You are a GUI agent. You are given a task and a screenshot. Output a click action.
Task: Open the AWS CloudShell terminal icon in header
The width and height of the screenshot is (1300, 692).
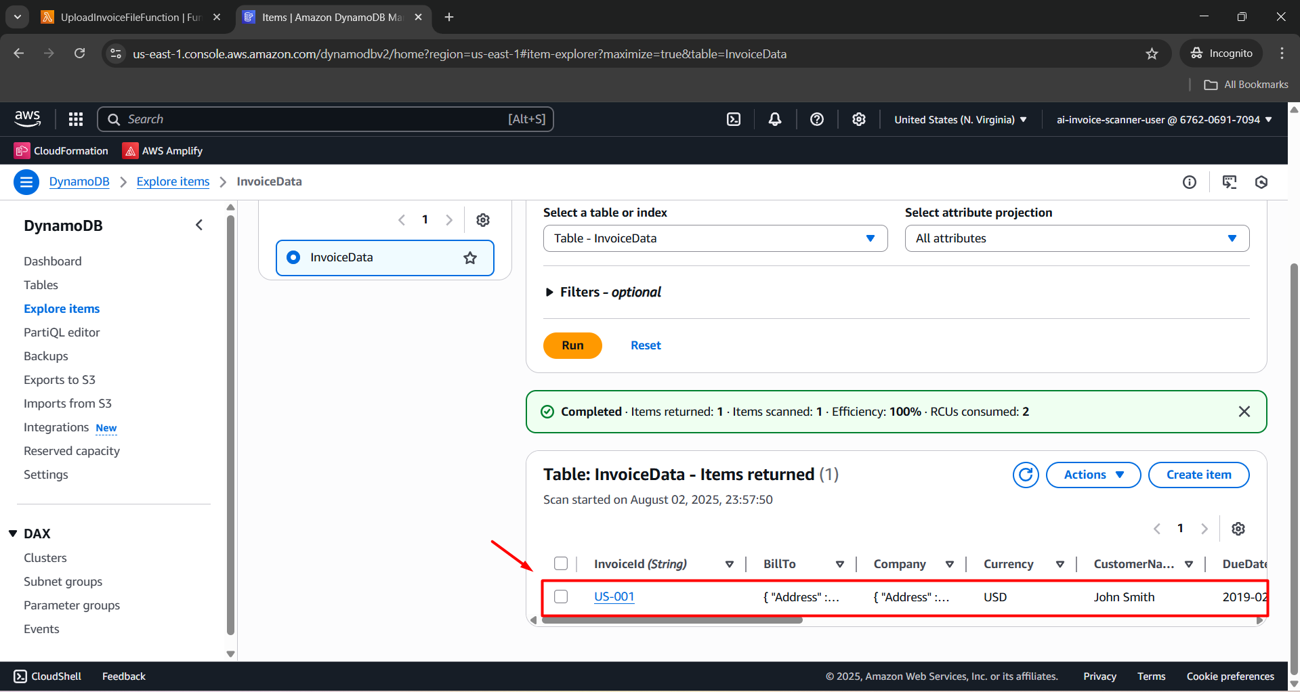(734, 119)
